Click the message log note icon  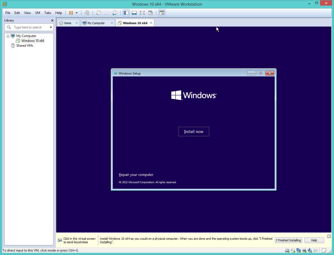[324, 251]
